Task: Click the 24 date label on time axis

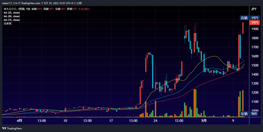Action: click(155, 121)
